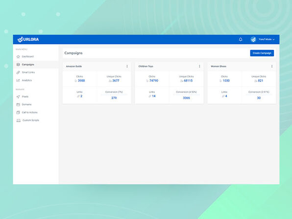
Task: Click the Pixels paper-plane icon
Action: tap(18, 97)
